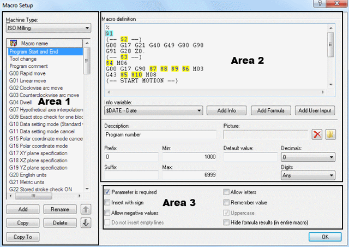Click the $4 variable before M06
Image resolution: width=349 pixels, height=247 pixels.
tap(110, 63)
